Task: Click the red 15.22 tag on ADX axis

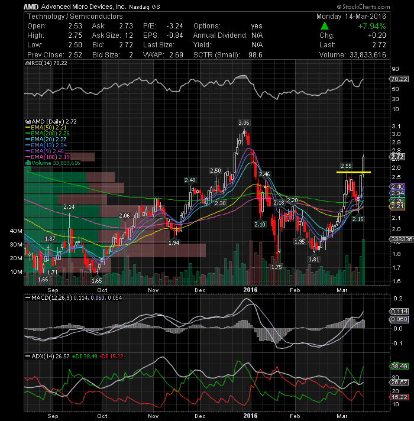Action: (x=399, y=397)
